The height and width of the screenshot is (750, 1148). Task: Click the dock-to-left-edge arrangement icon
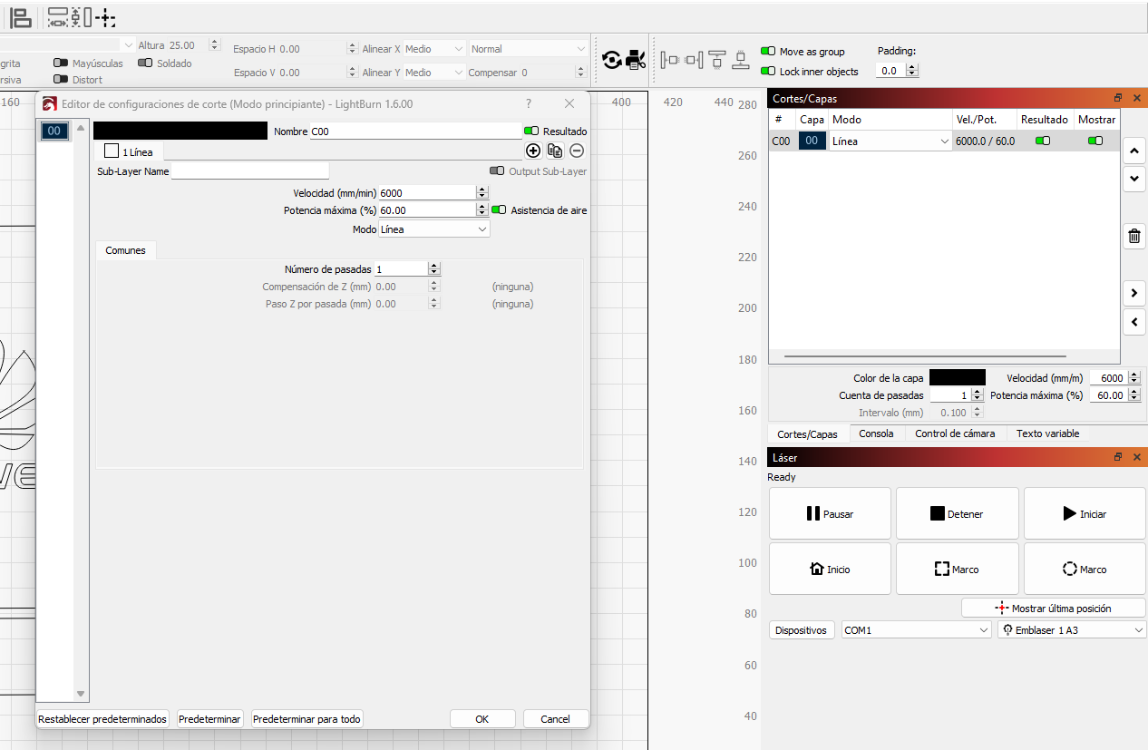click(x=670, y=61)
